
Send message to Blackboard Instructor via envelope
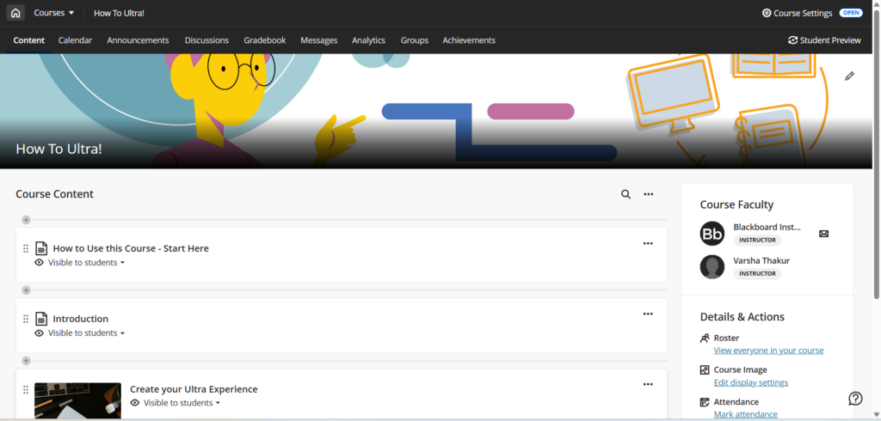(823, 234)
